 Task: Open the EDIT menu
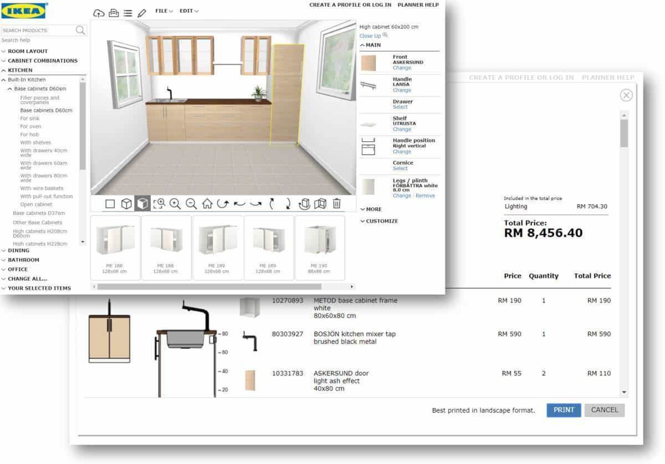tap(189, 11)
